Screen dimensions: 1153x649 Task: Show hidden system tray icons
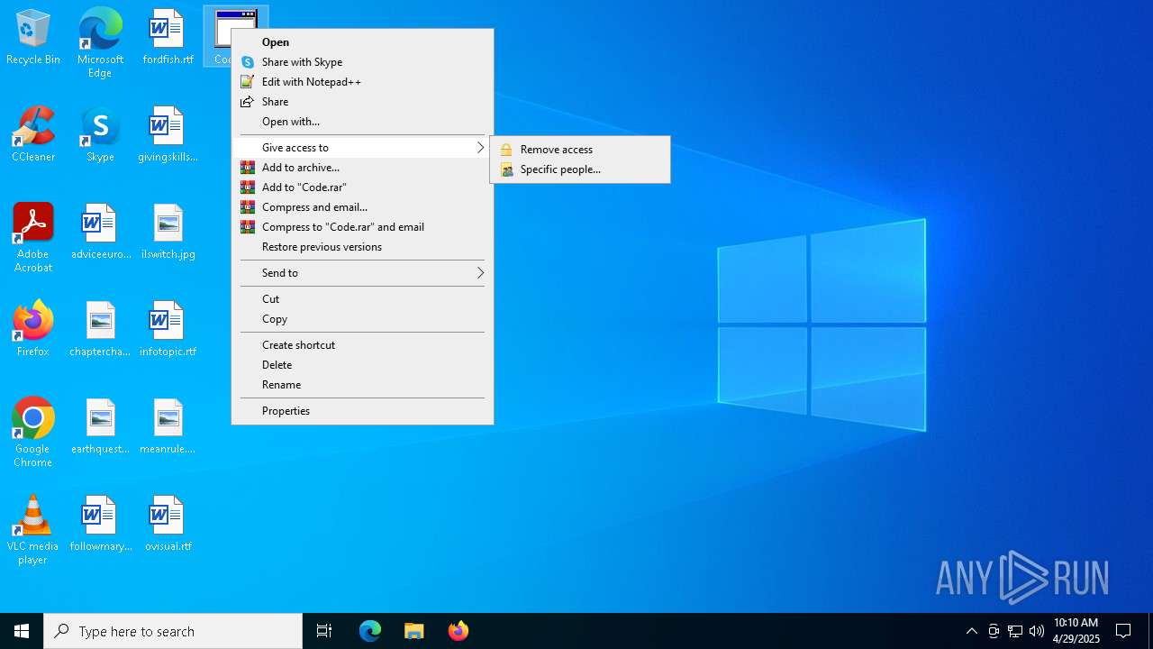pyautogui.click(x=971, y=631)
